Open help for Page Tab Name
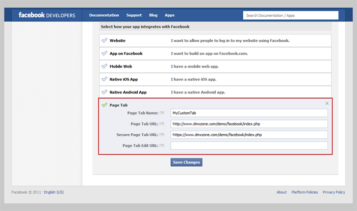Screen dimensions: 357x211 [162, 113]
